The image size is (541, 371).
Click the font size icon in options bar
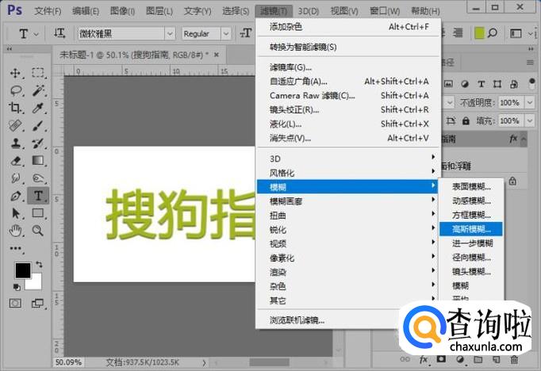point(246,33)
